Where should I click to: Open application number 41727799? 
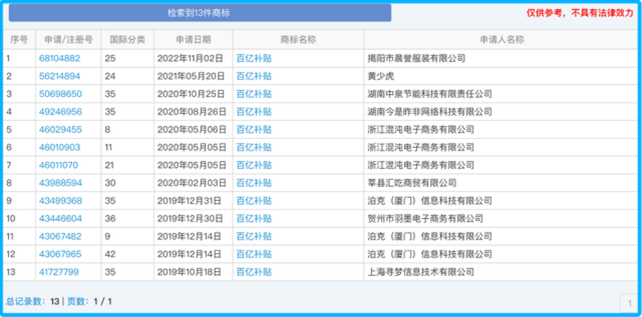[59, 272]
